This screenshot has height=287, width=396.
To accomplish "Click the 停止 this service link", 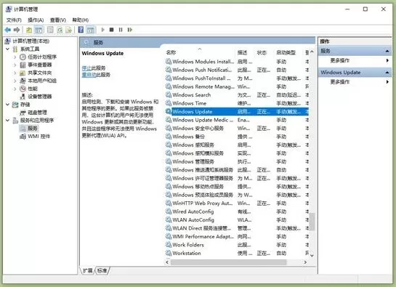I will 86,68.
